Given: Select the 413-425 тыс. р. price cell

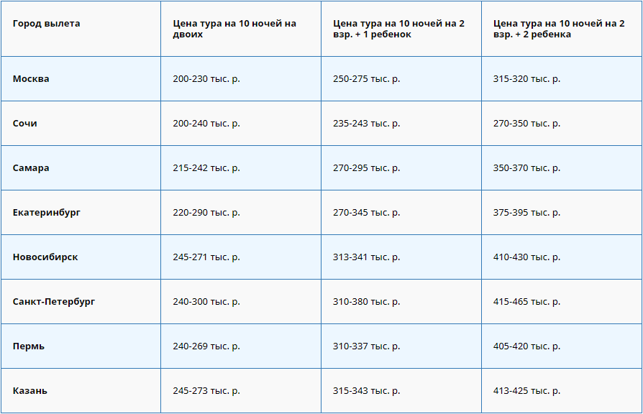Looking at the screenshot, I should coord(526,391).
